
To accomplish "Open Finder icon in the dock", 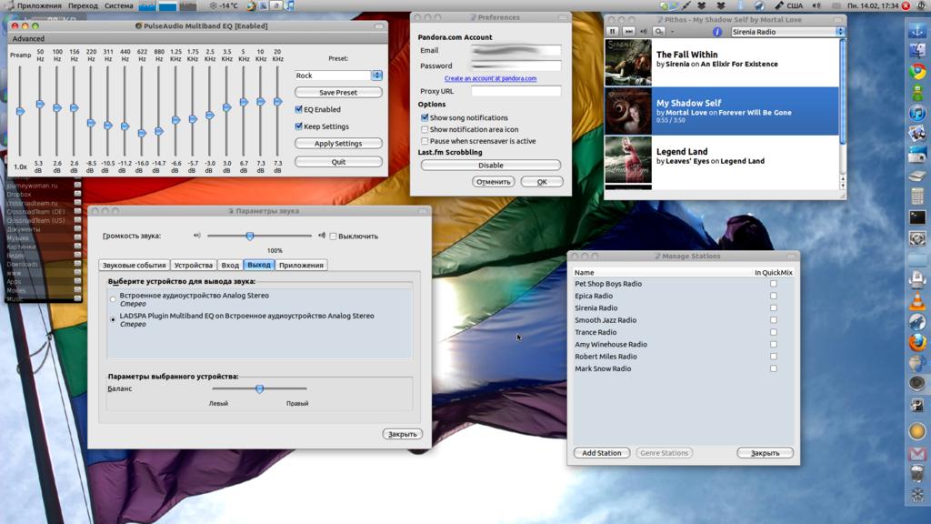I will click(x=917, y=51).
